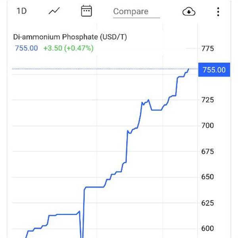Click the +3.50 (+0.47%) change label
The image size is (238, 238).
tap(69, 48)
